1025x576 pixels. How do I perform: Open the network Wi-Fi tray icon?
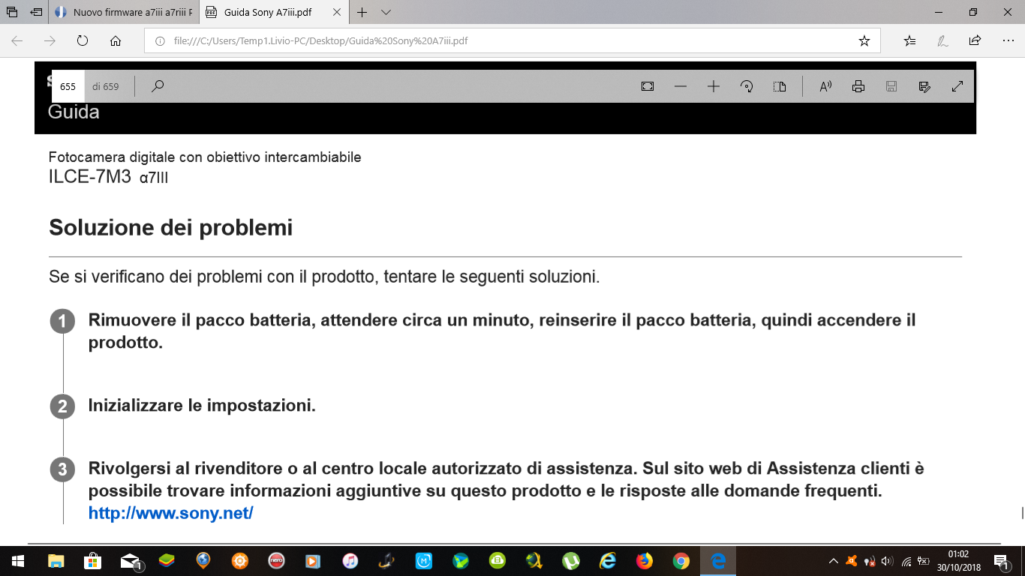pos(906,560)
